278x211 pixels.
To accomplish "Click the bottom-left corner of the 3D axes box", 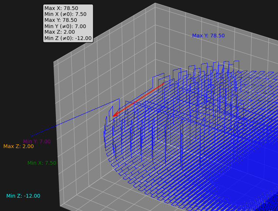I will pyautogui.click(x=60, y=206).
